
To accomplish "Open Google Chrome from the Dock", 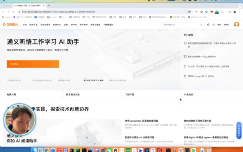I will [47, 150].
